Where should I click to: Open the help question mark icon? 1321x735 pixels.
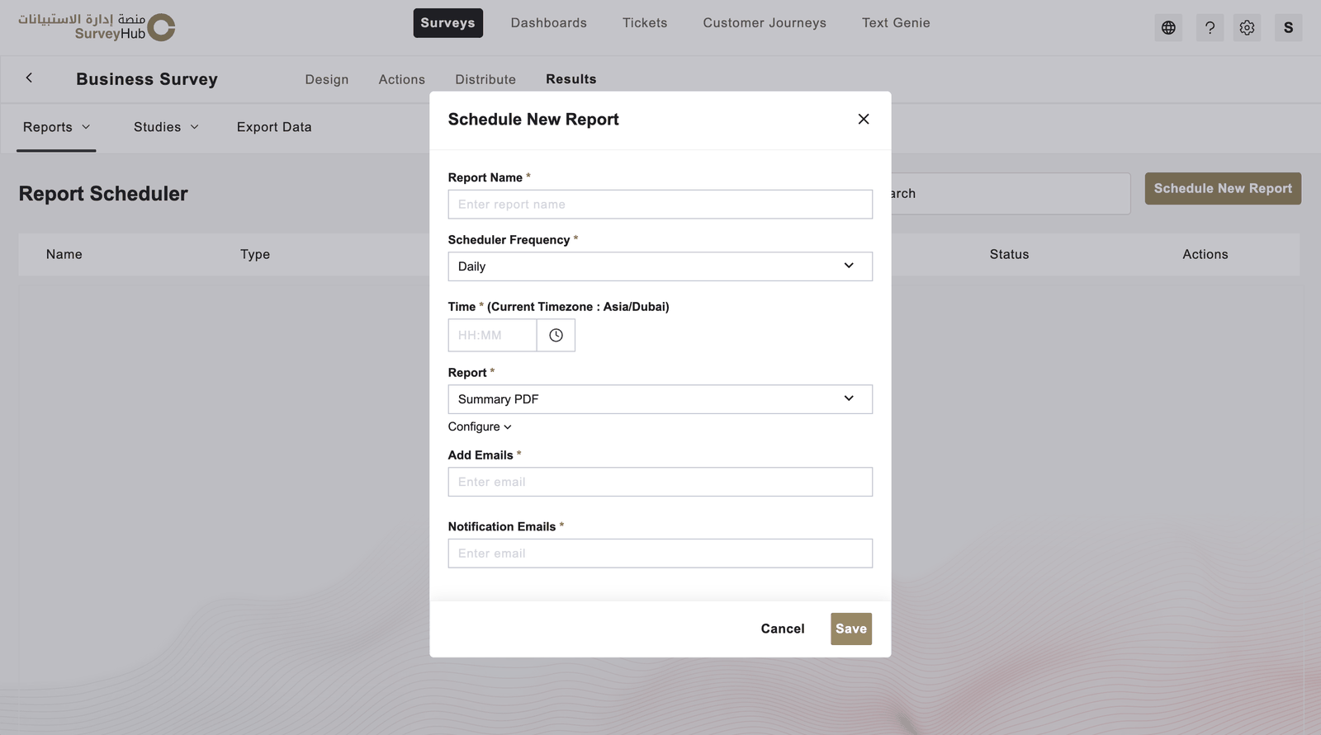point(1210,28)
